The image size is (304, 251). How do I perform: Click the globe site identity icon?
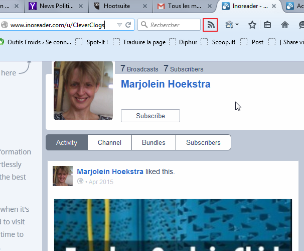point(5,25)
